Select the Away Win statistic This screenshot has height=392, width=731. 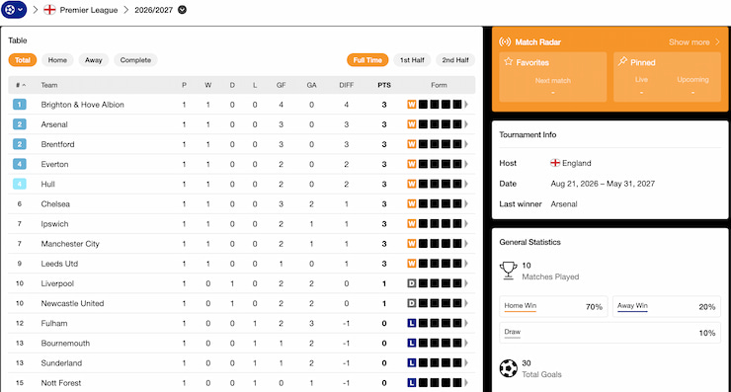667,307
